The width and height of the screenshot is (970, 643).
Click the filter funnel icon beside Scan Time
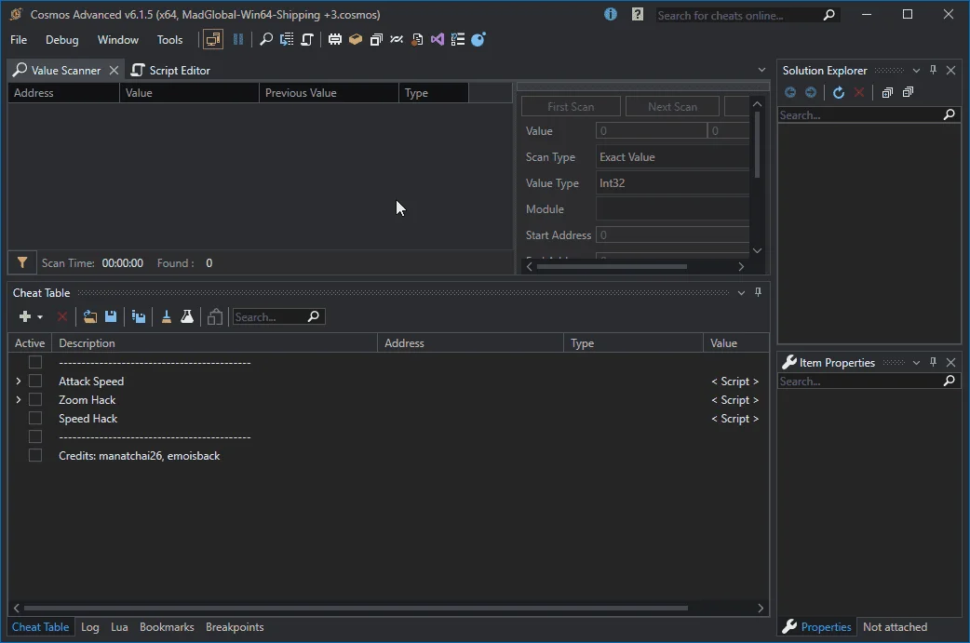coord(22,262)
